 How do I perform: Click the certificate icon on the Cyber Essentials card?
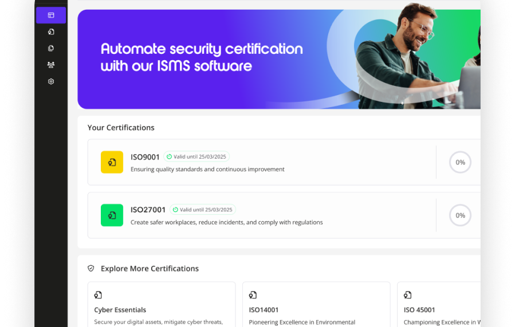click(x=98, y=295)
